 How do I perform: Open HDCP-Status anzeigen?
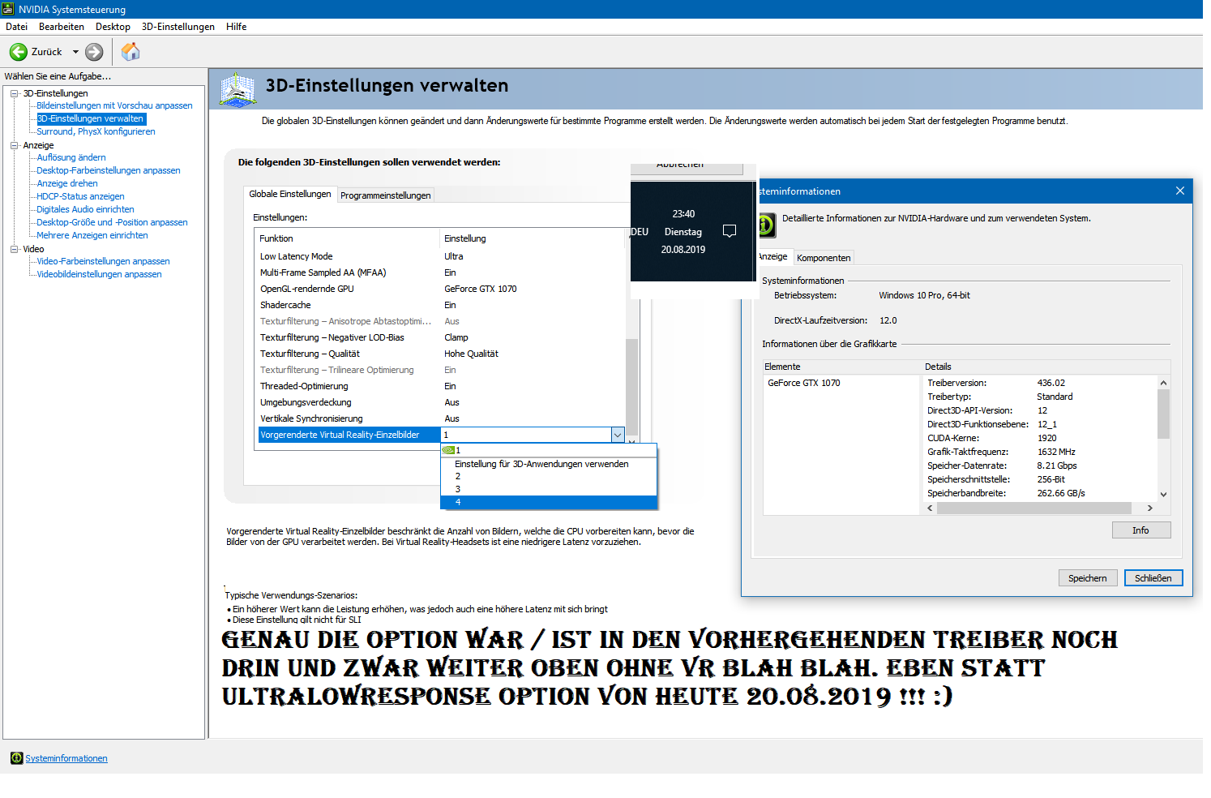pos(80,196)
